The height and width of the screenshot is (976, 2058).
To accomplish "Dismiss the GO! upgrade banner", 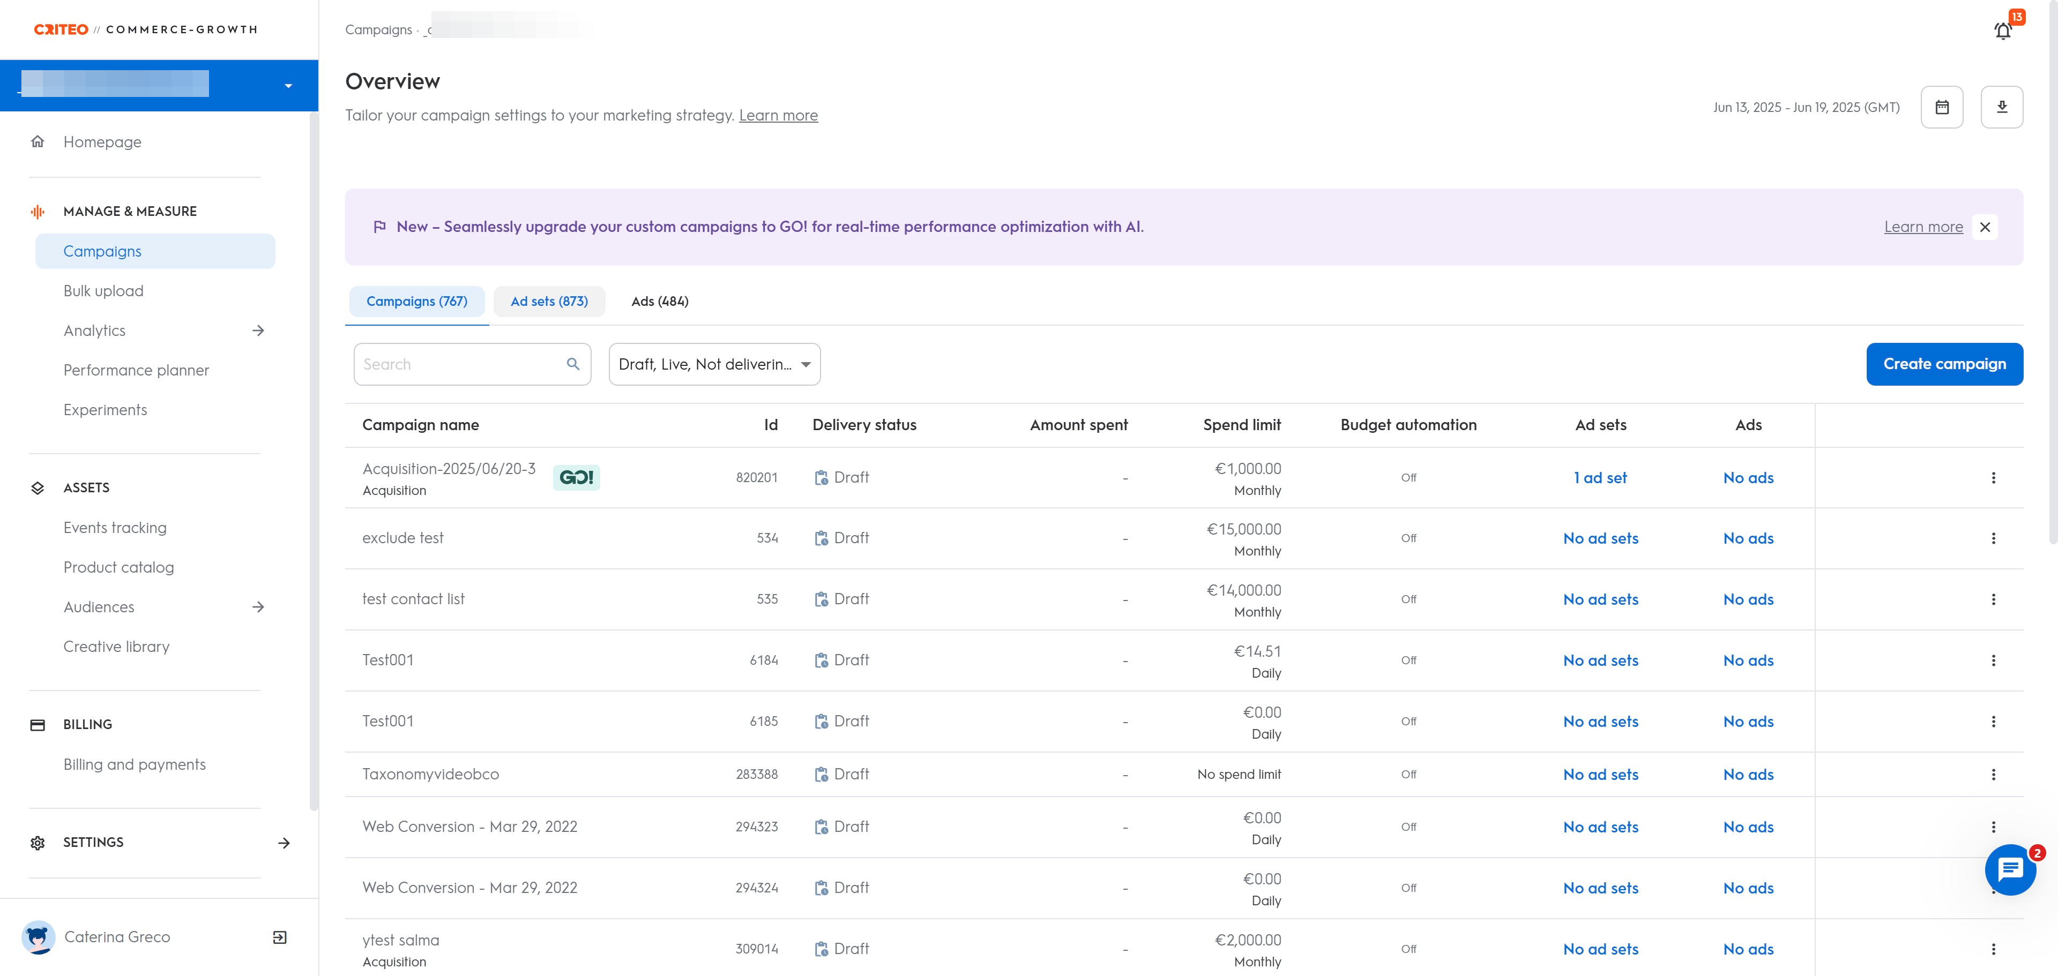I will tap(1985, 227).
